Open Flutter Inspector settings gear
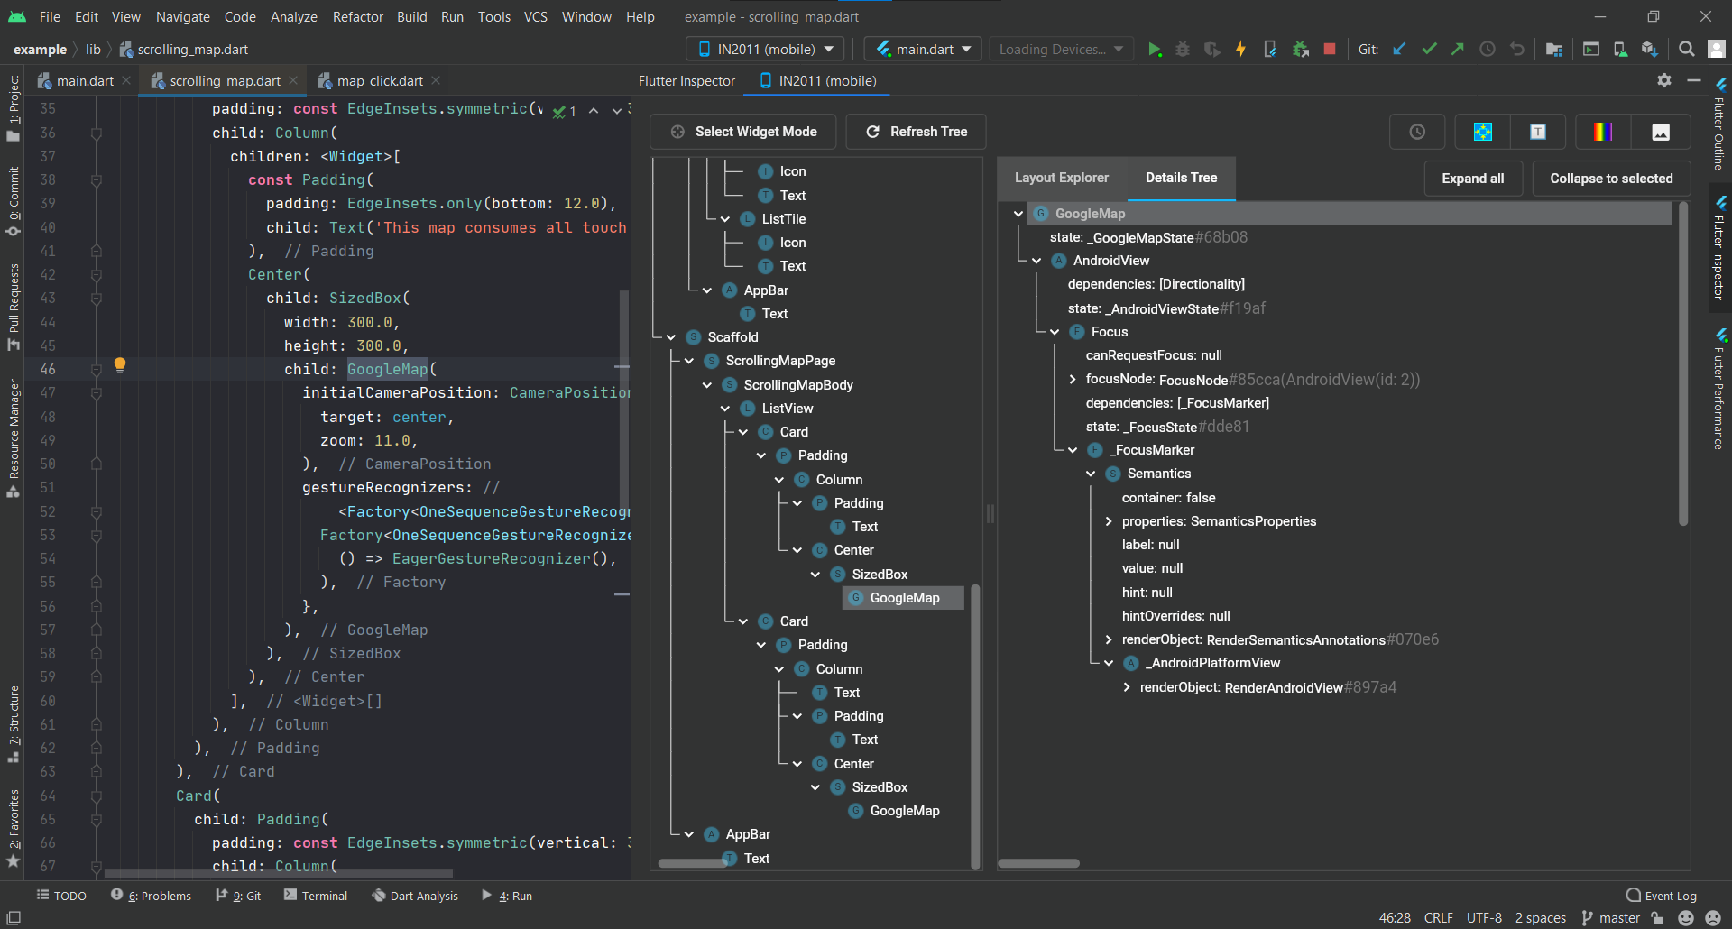The width and height of the screenshot is (1732, 929). click(x=1664, y=80)
